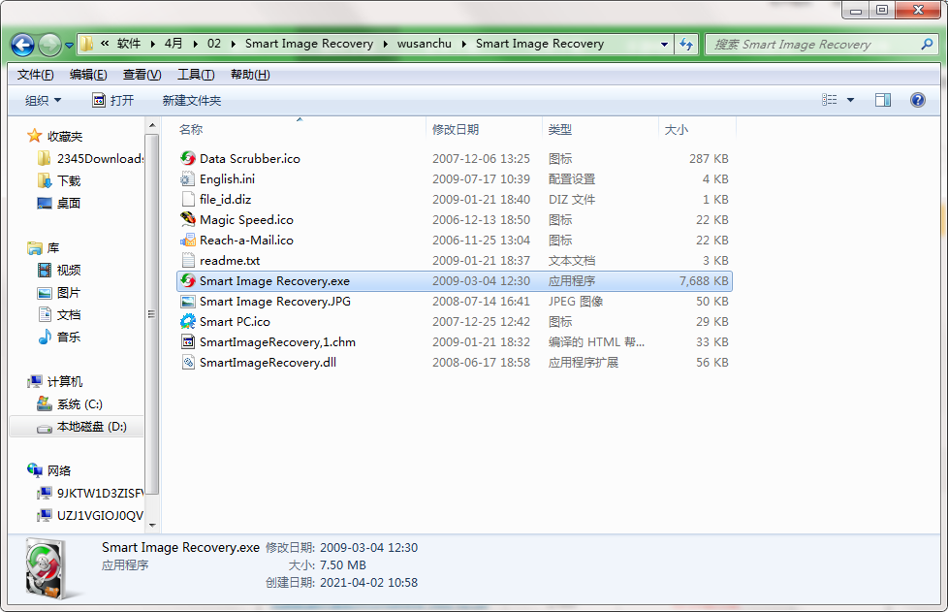The height and width of the screenshot is (612, 948).
Task: Change view with the view icon
Action: point(830,100)
